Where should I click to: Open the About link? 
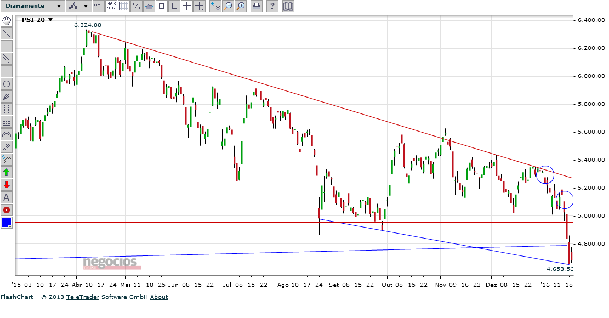159,297
